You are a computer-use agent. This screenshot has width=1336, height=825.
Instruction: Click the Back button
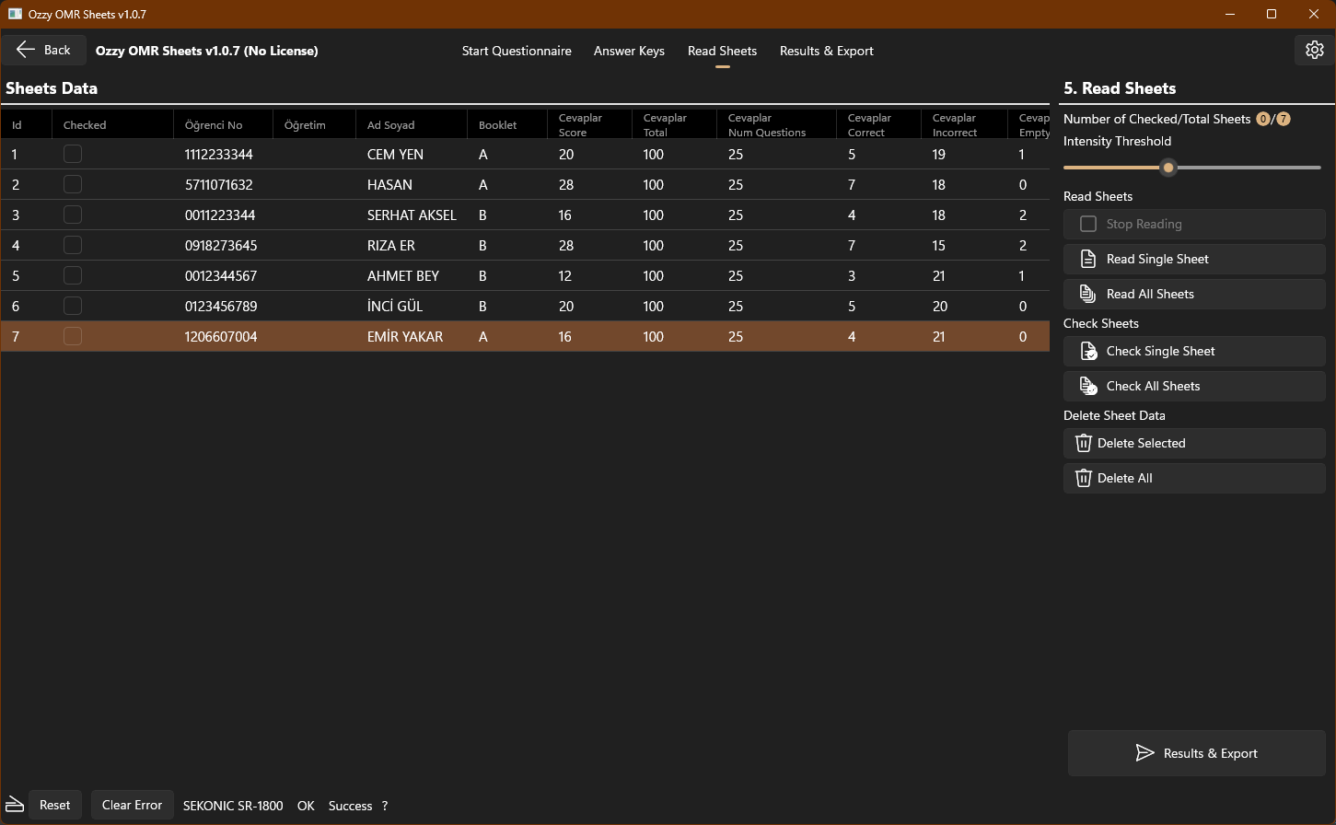pos(43,50)
